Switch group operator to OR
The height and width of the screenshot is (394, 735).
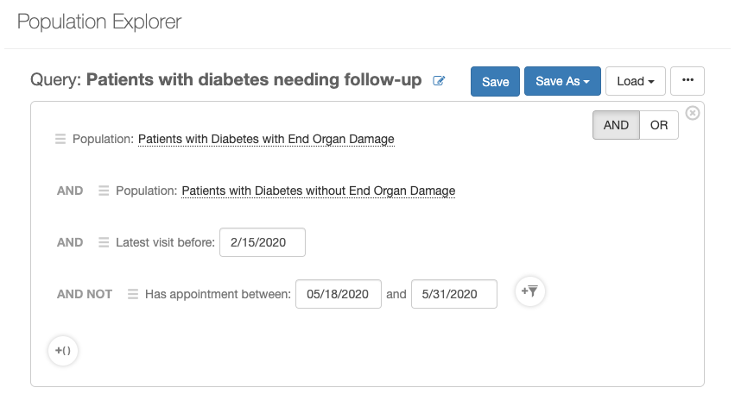coord(659,125)
